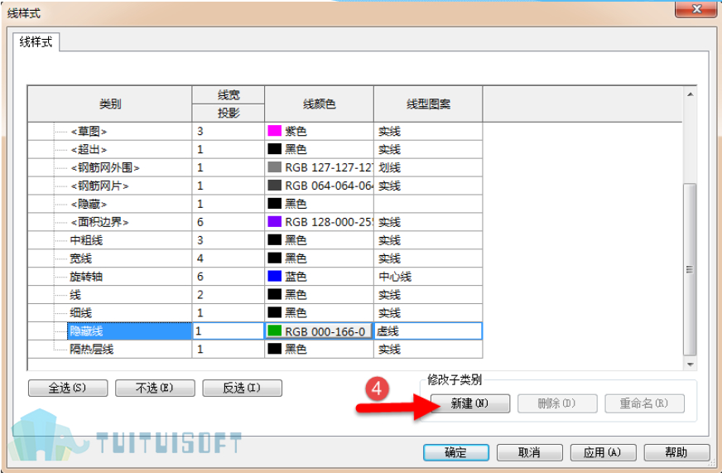
Task: Apply changes with 应用(A) button
Action: click(x=604, y=452)
